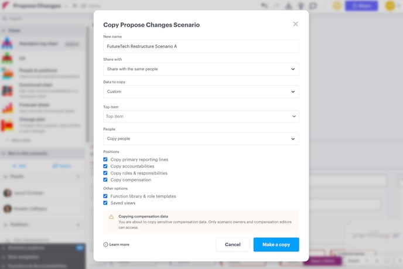The image size is (403, 269).
Task: Click the Learn more info icon
Action: (105, 244)
